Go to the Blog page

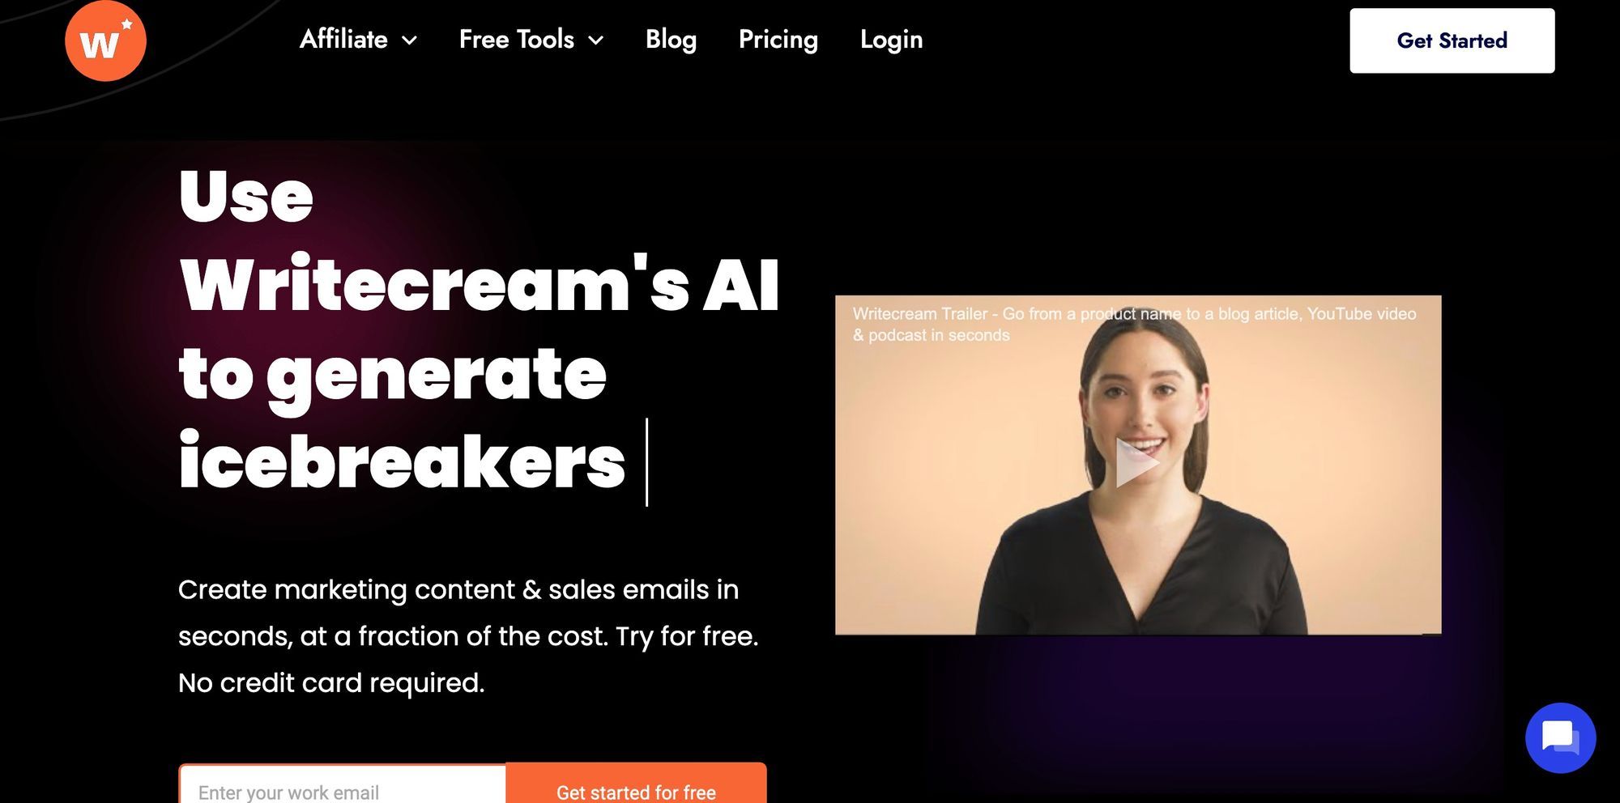(671, 40)
